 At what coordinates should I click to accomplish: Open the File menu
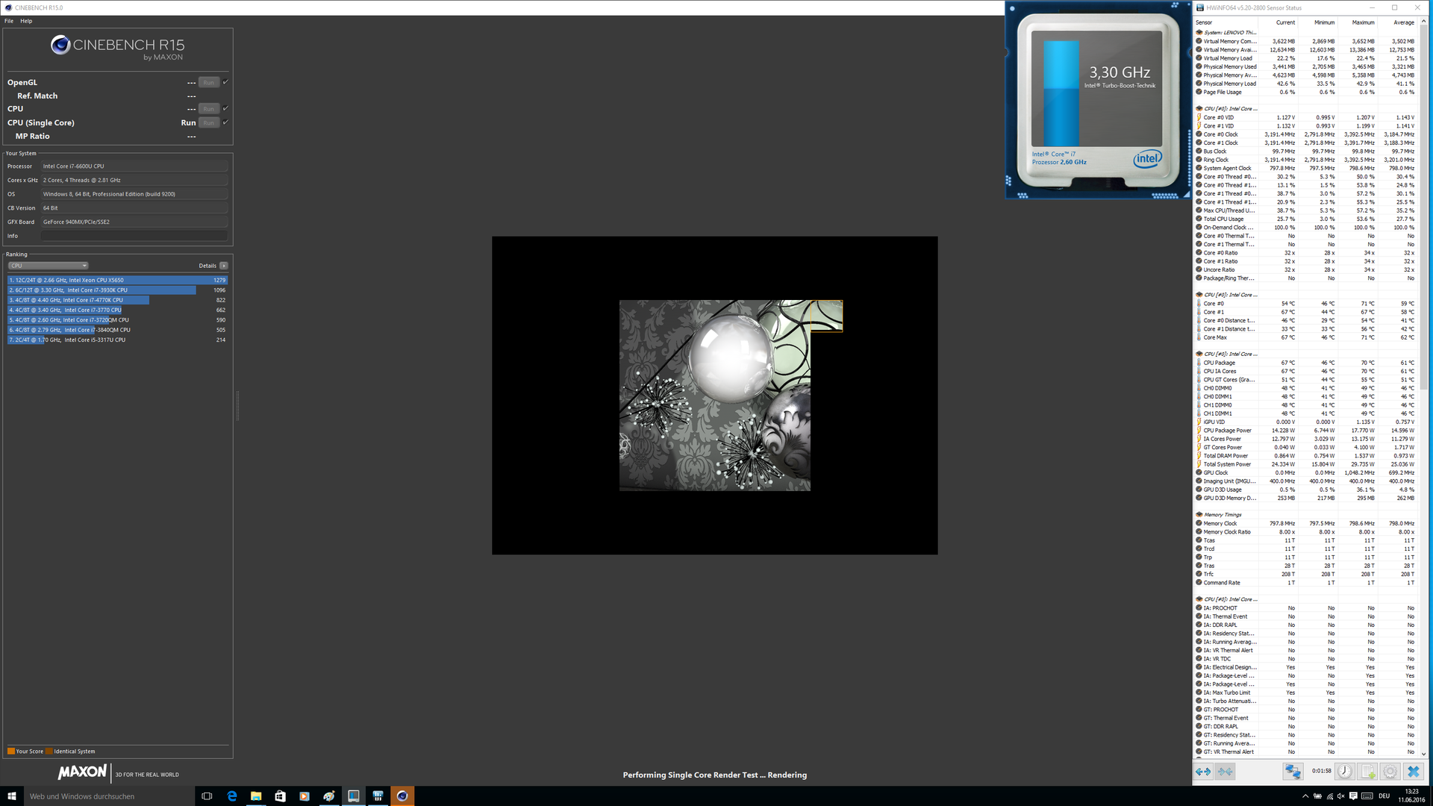click(9, 21)
